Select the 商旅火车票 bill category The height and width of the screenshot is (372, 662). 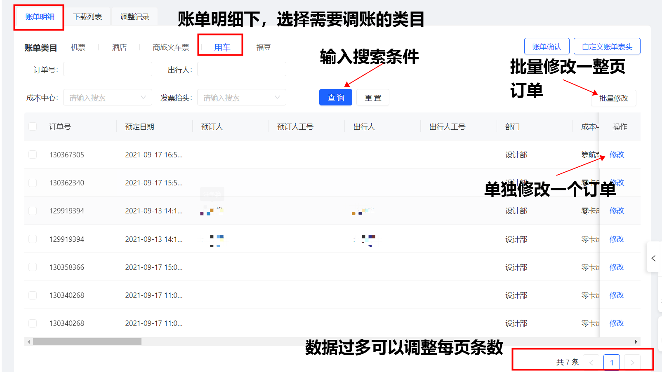click(171, 47)
